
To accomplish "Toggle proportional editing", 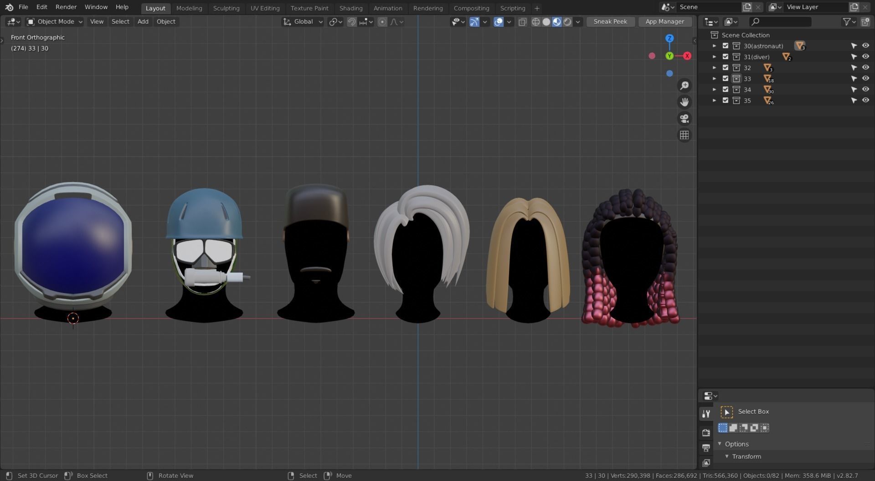I will pyautogui.click(x=382, y=22).
